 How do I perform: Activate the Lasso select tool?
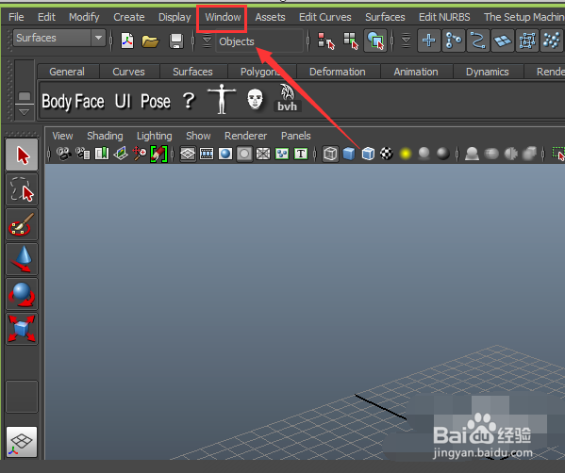click(22, 189)
